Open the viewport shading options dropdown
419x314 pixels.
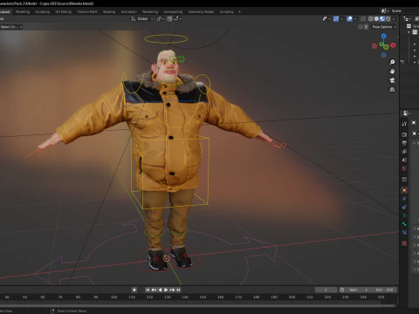(394, 19)
